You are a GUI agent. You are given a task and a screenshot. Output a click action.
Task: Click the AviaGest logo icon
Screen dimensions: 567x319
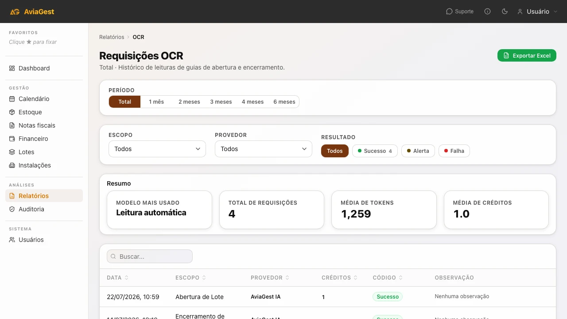pyautogui.click(x=15, y=12)
